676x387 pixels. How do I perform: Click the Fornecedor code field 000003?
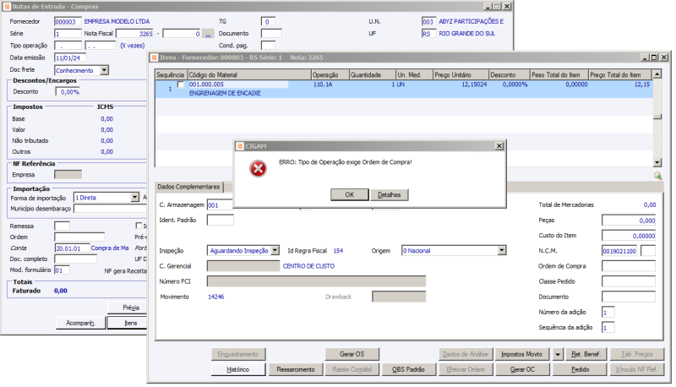click(x=68, y=22)
